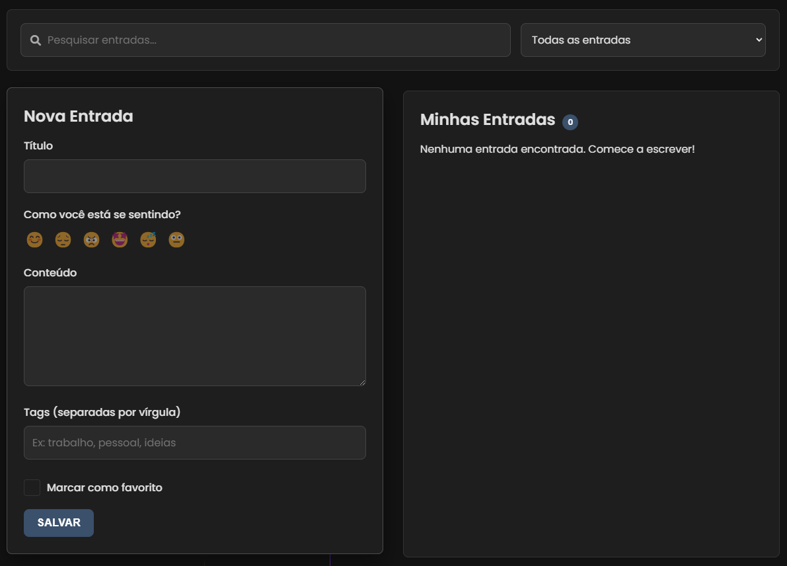Click the Conteúdo label
787x566 pixels.
[50, 272]
